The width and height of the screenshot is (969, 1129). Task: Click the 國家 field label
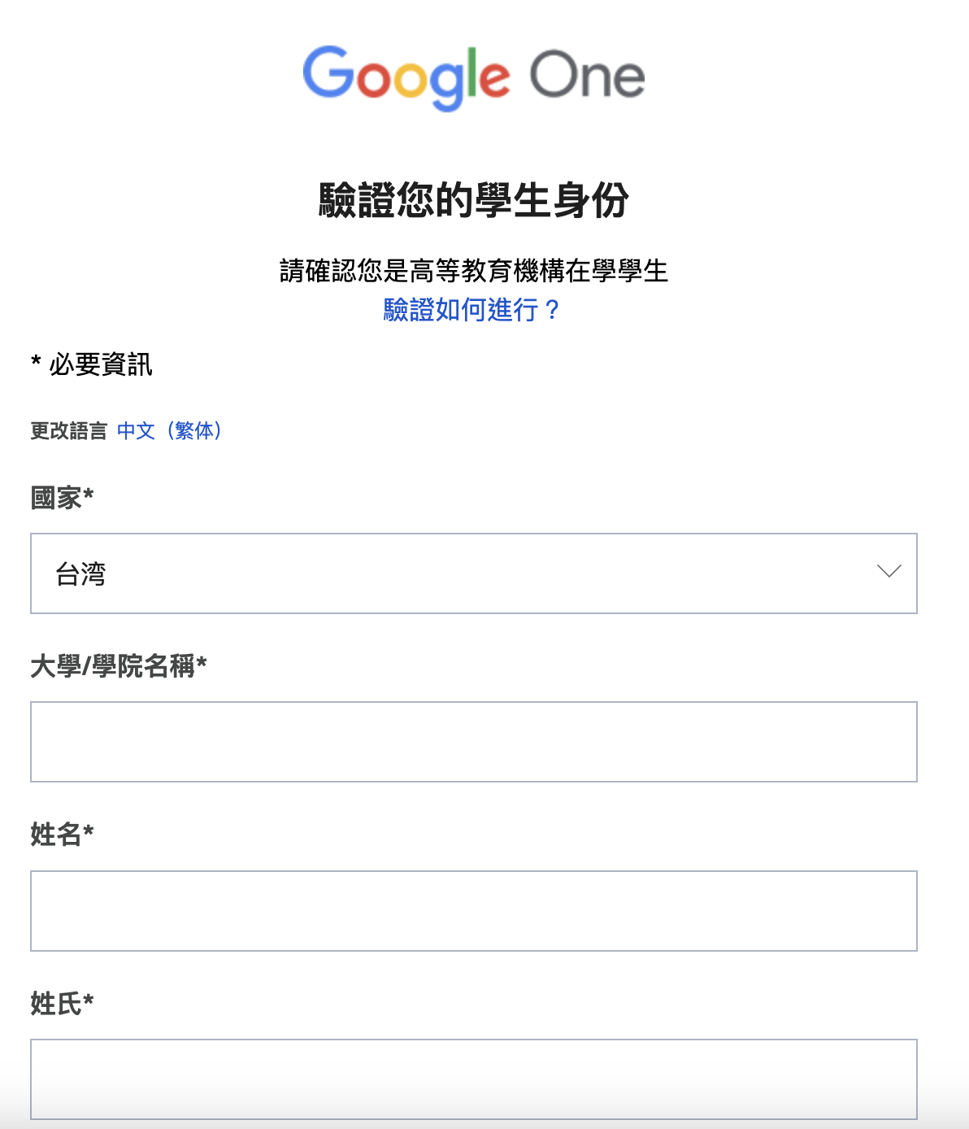tap(57, 497)
